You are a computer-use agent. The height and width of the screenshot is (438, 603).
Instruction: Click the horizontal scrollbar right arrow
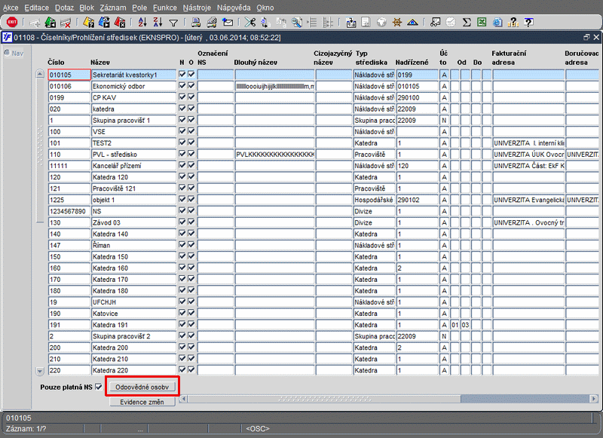pyautogui.click(x=594, y=399)
